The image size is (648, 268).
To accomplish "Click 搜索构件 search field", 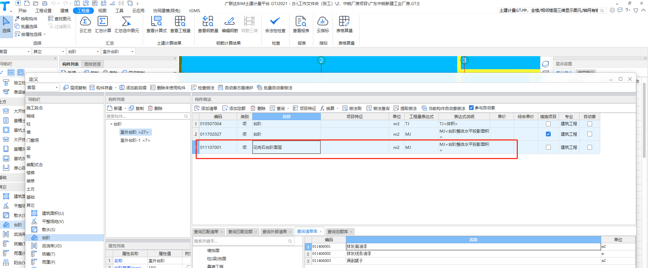I will coord(148,116).
